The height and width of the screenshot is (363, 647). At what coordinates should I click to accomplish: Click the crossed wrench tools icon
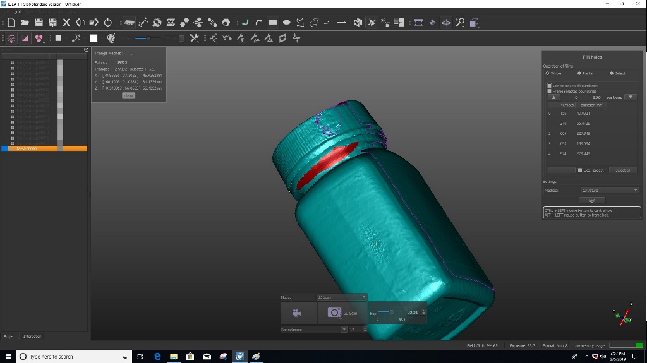[194, 39]
